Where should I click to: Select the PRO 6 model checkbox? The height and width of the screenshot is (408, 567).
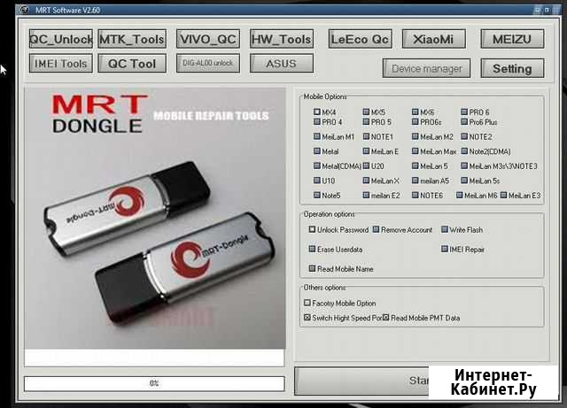click(464, 112)
